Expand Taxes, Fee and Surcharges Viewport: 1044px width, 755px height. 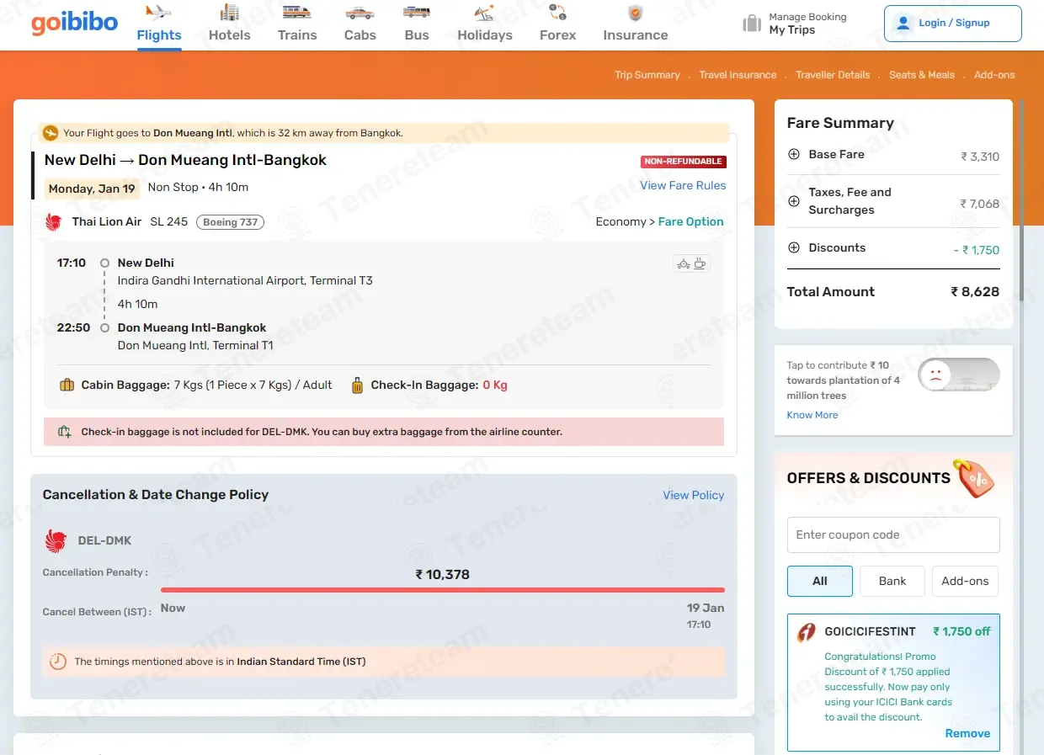793,201
